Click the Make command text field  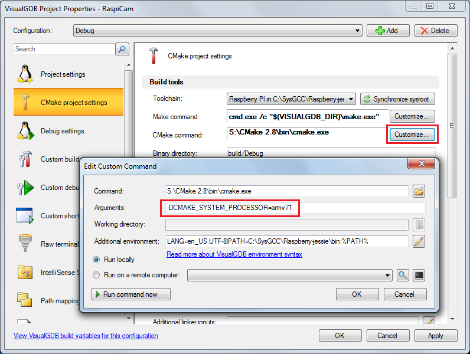point(308,116)
